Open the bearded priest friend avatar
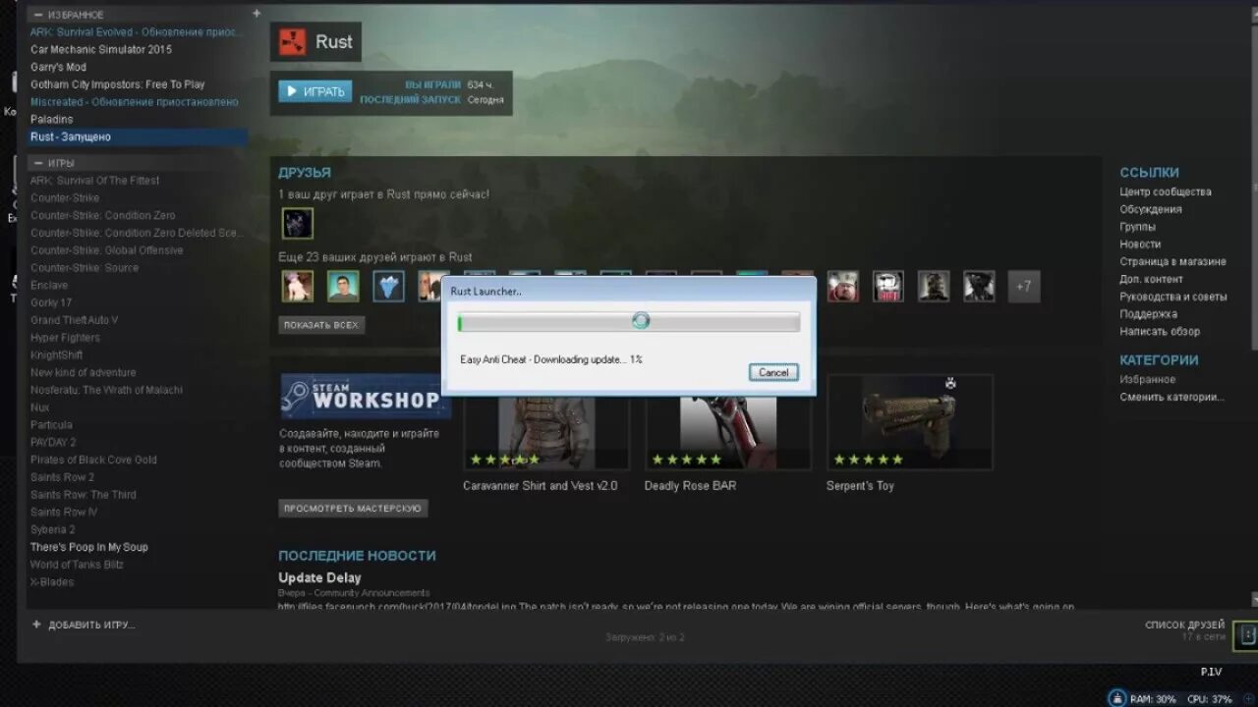Screen dimensions: 1258x707 click(842, 286)
